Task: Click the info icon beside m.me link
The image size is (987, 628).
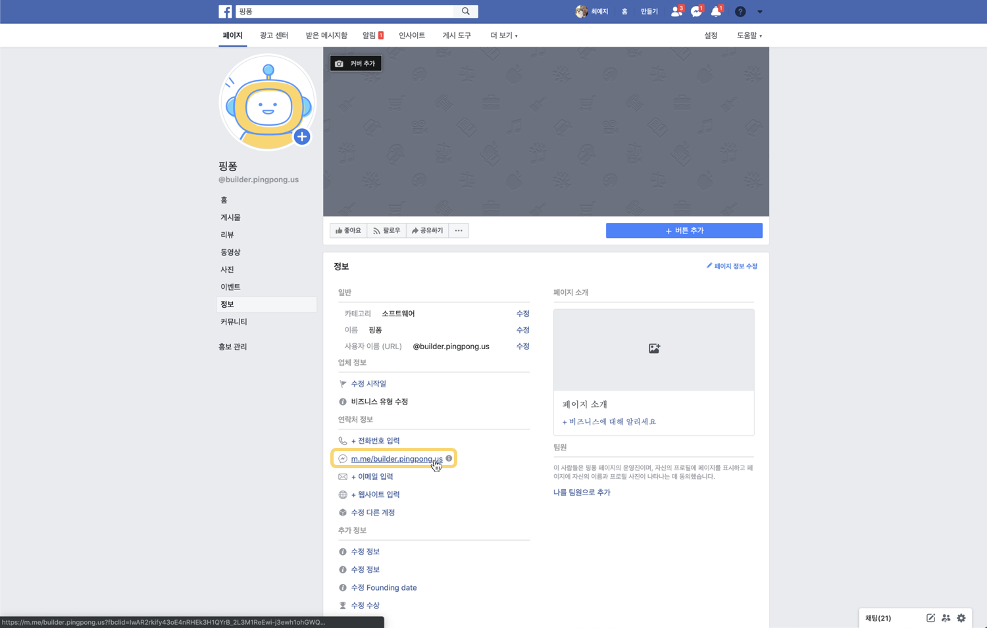Action: (x=449, y=458)
